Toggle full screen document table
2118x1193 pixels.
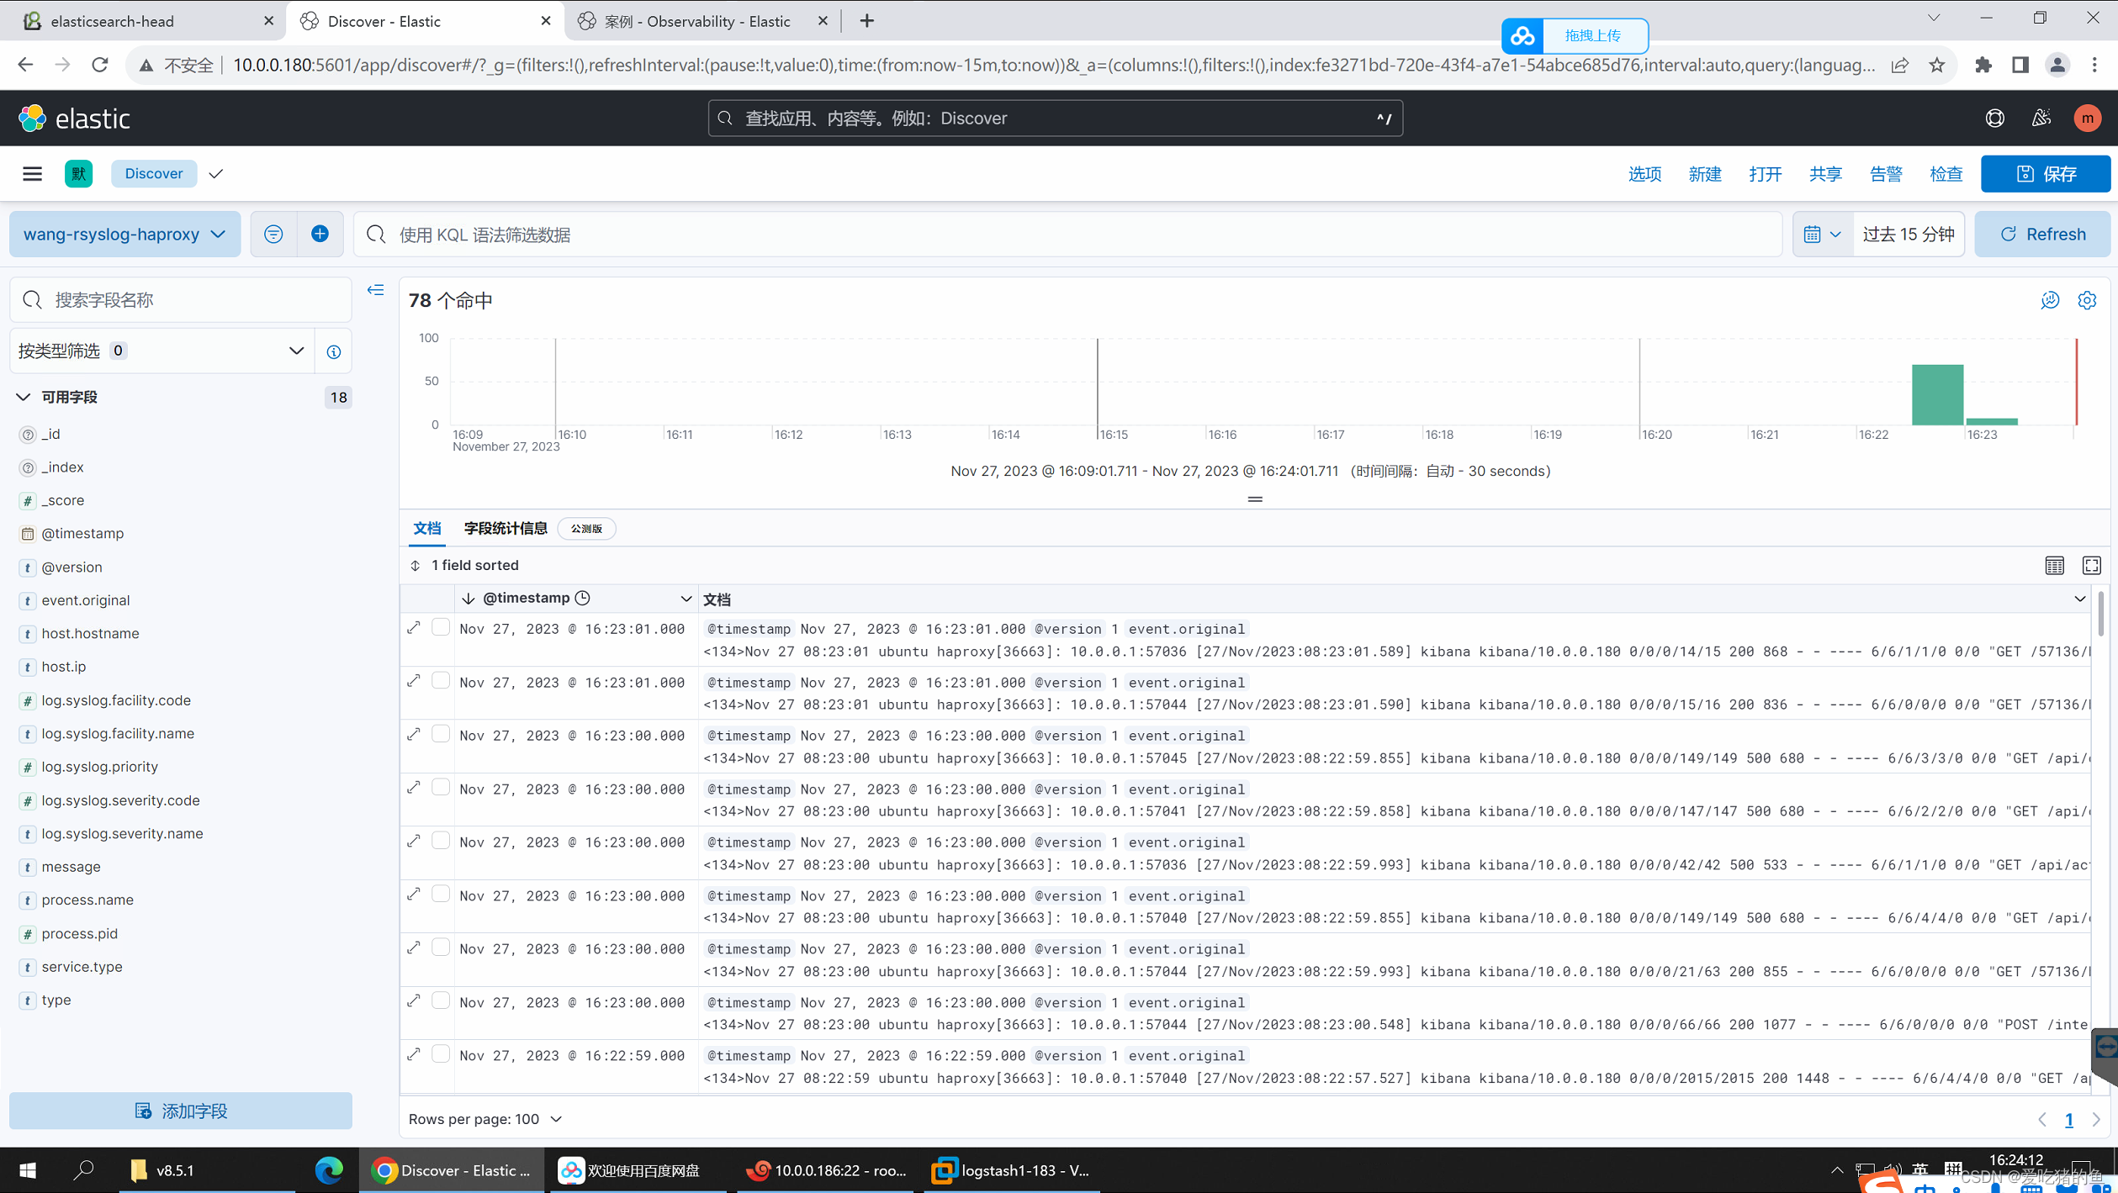(x=2091, y=566)
